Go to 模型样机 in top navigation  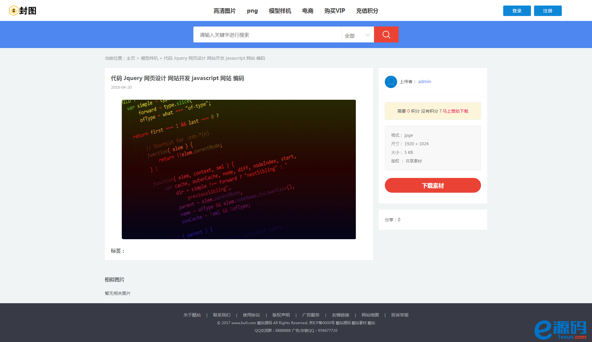(280, 11)
